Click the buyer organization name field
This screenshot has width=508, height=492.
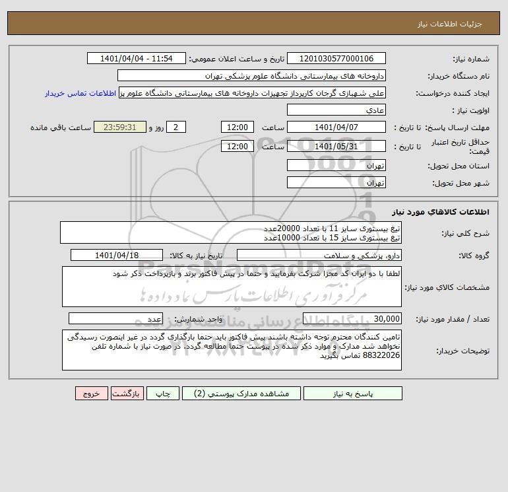click(251, 75)
